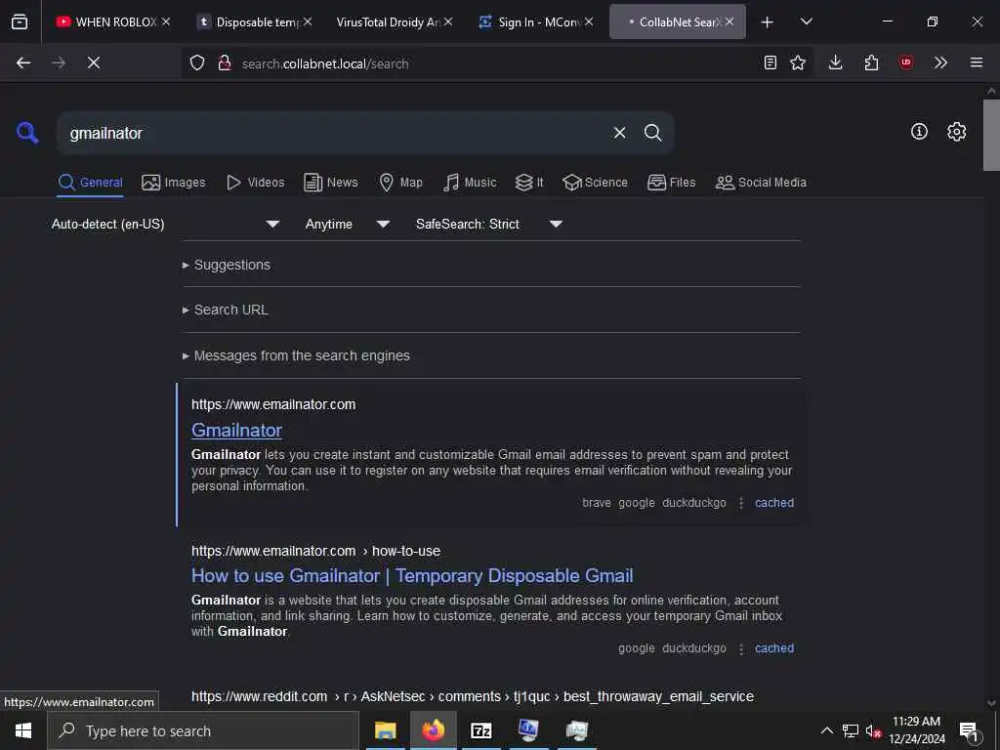Click Firefox taskbar icon

[433, 730]
